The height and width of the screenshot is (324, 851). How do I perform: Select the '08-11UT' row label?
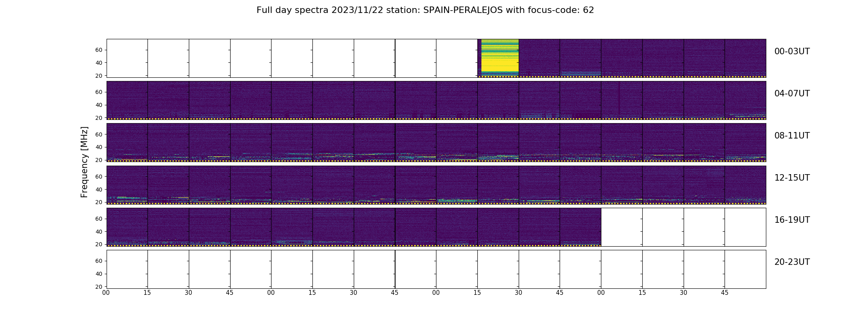(792, 136)
